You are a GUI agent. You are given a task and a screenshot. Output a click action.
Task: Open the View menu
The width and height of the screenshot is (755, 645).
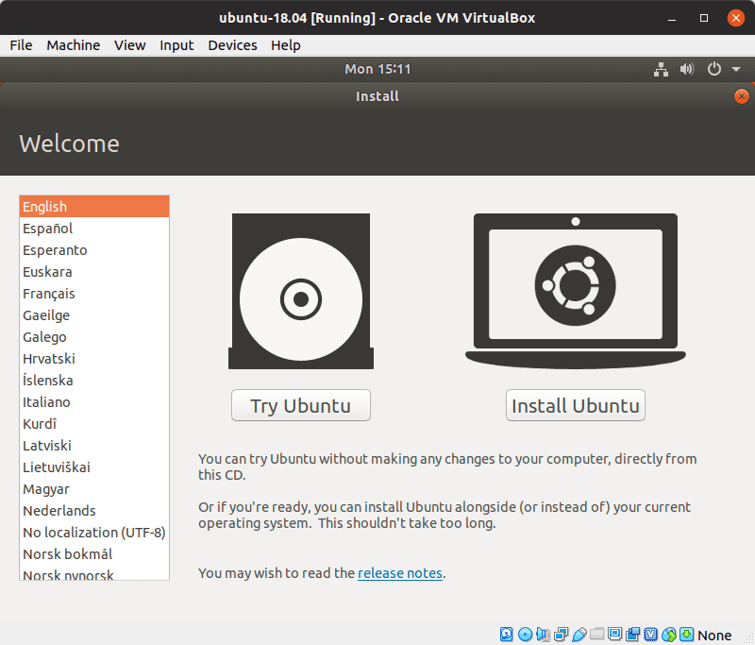point(130,45)
